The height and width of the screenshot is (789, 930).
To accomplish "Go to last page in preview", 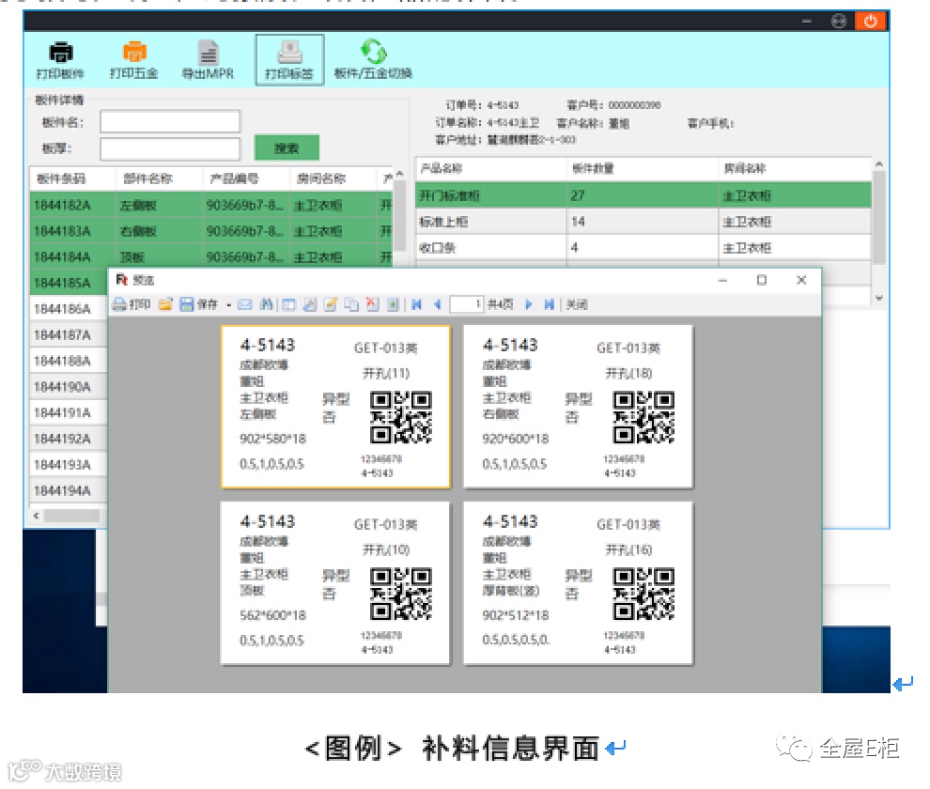I will tap(550, 305).
